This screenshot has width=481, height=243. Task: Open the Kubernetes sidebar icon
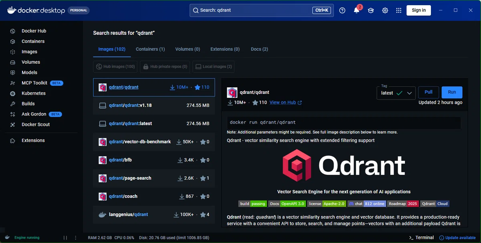point(13,93)
